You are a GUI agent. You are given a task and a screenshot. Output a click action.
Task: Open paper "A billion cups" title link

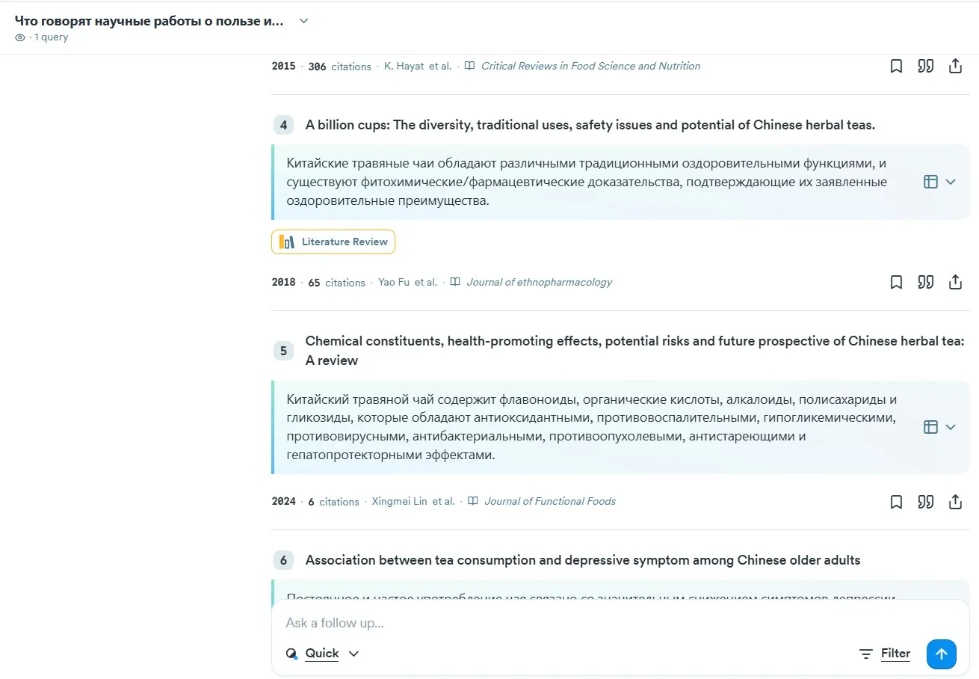pos(590,125)
